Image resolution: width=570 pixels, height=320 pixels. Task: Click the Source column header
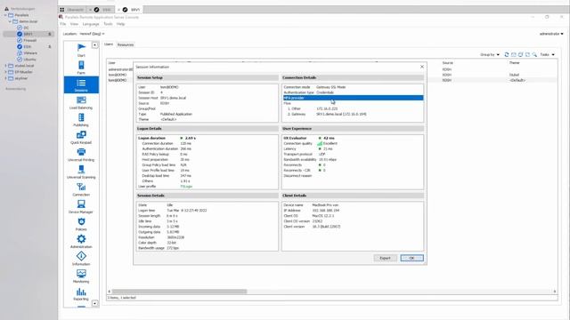point(447,63)
